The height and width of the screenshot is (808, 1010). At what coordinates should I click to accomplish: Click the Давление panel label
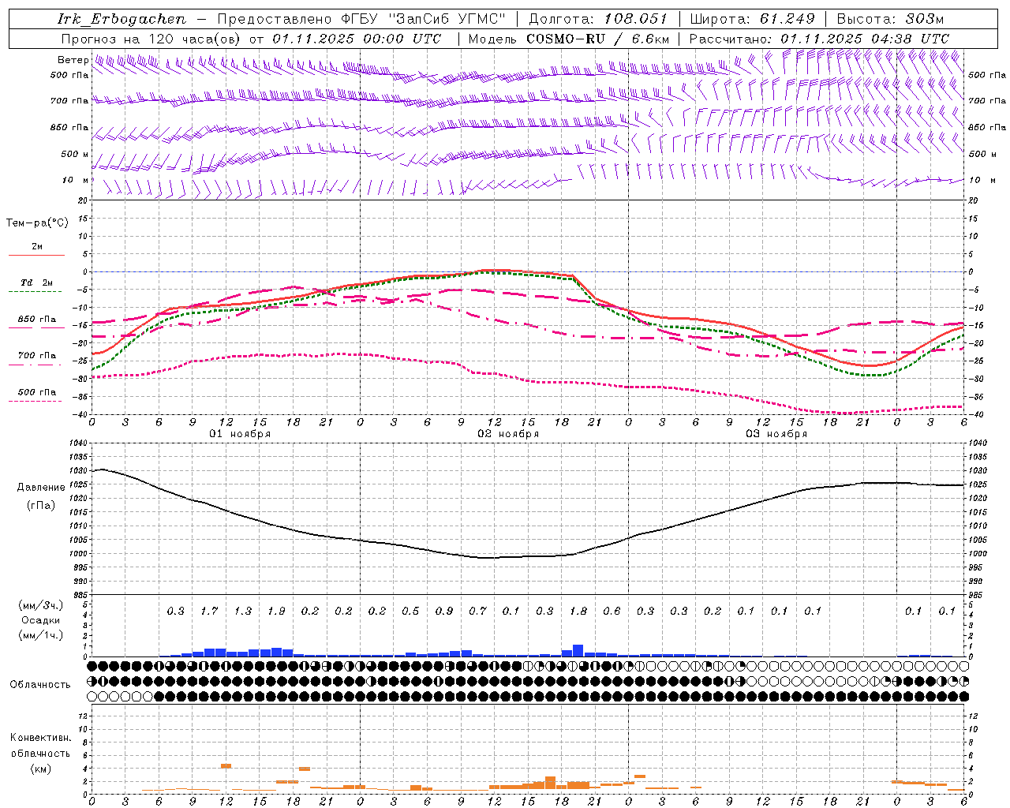pyautogui.click(x=41, y=488)
